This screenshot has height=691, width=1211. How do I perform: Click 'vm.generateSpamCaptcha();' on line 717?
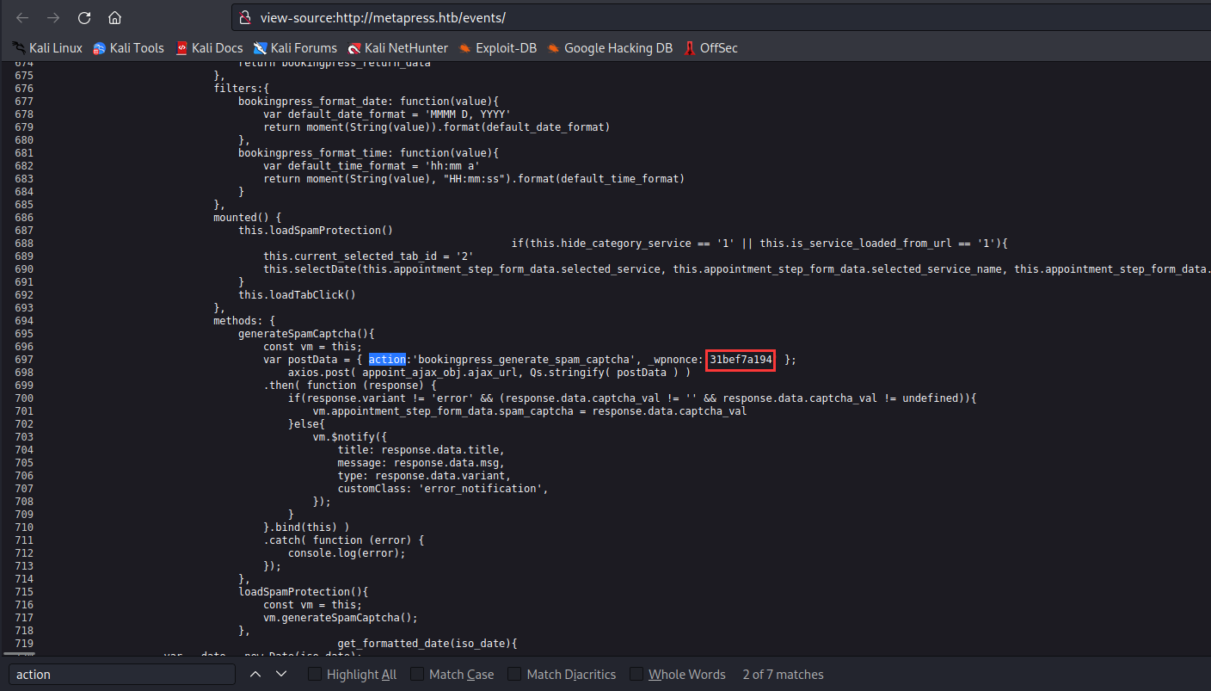pyautogui.click(x=341, y=618)
